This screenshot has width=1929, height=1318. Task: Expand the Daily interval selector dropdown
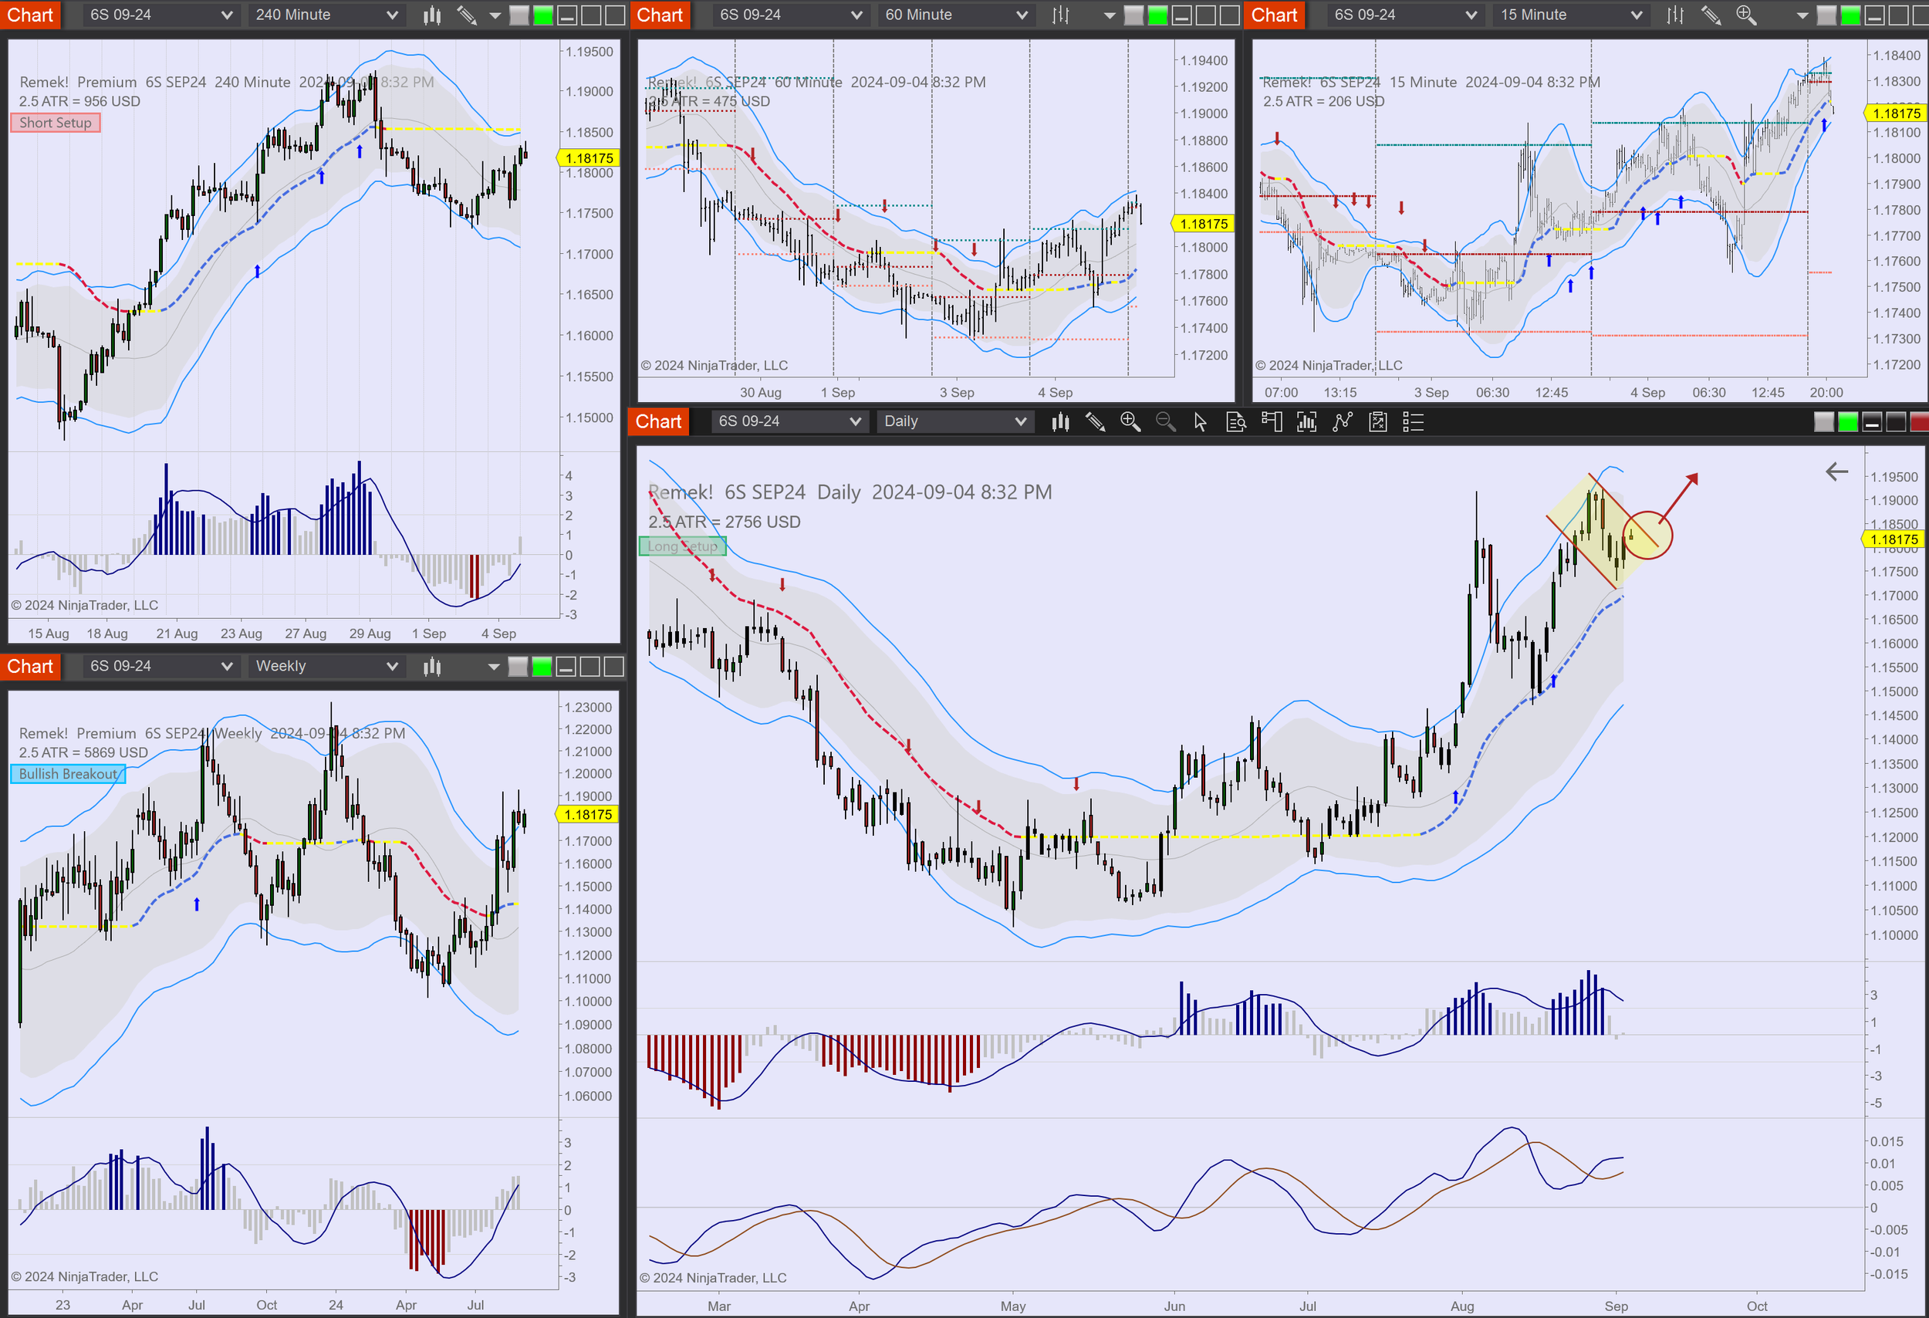pyautogui.click(x=954, y=421)
